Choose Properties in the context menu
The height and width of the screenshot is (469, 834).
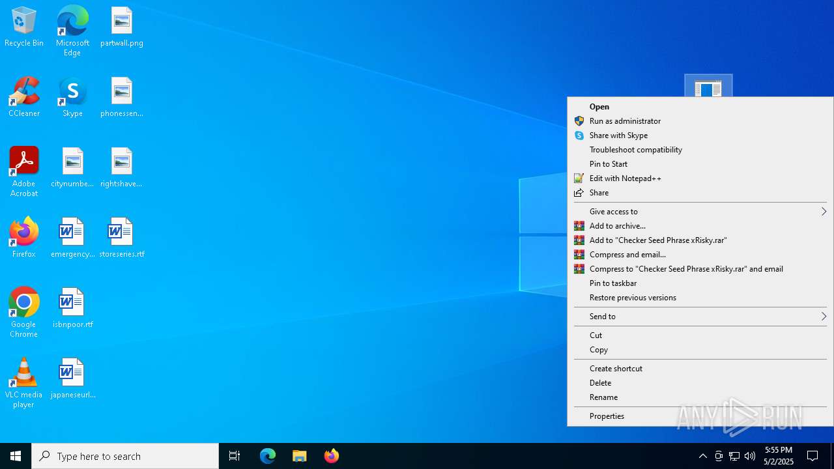(x=700, y=416)
